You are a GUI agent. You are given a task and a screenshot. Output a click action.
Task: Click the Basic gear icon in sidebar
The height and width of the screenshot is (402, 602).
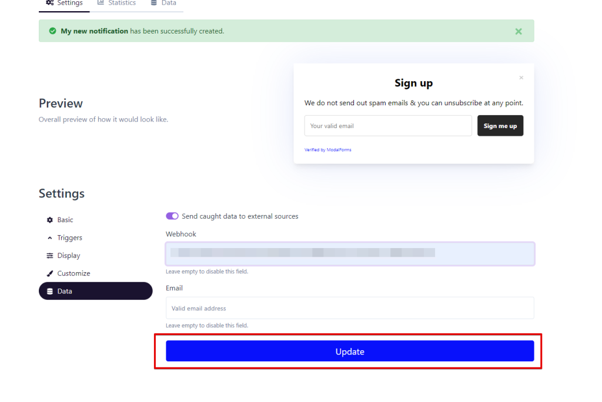50,220
